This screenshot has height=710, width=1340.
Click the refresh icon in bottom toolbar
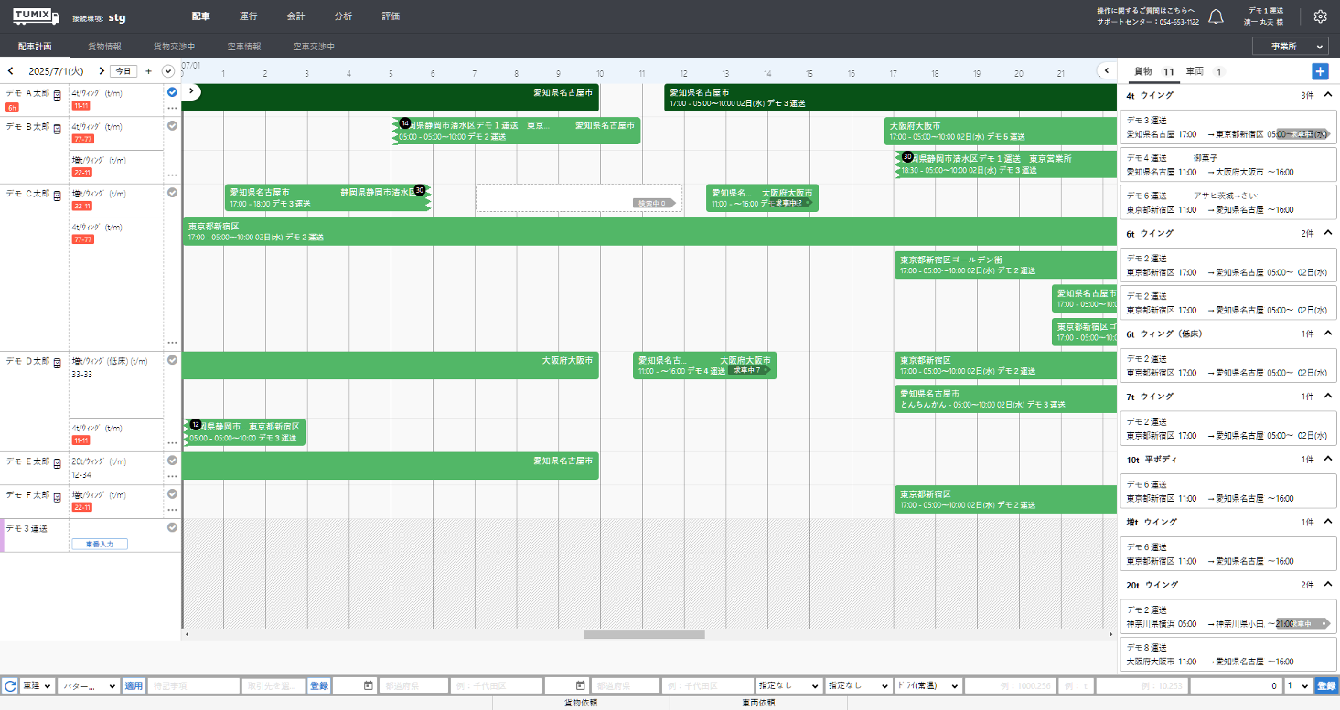pyautogui.click(x=11, y=685)
